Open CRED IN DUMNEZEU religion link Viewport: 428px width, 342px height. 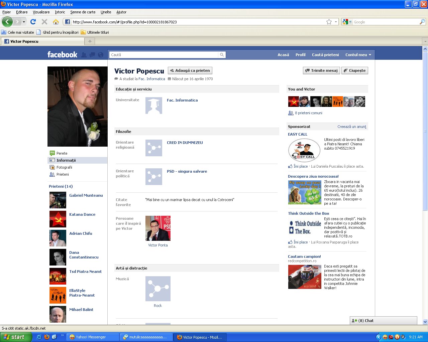pyautogui.click(x=185, y=143)
